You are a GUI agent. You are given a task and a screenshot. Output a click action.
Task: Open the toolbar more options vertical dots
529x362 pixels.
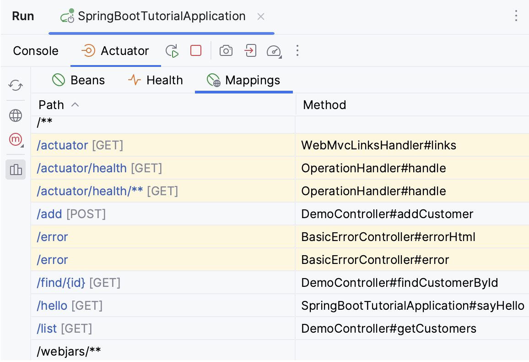click(x=297, y=51)
